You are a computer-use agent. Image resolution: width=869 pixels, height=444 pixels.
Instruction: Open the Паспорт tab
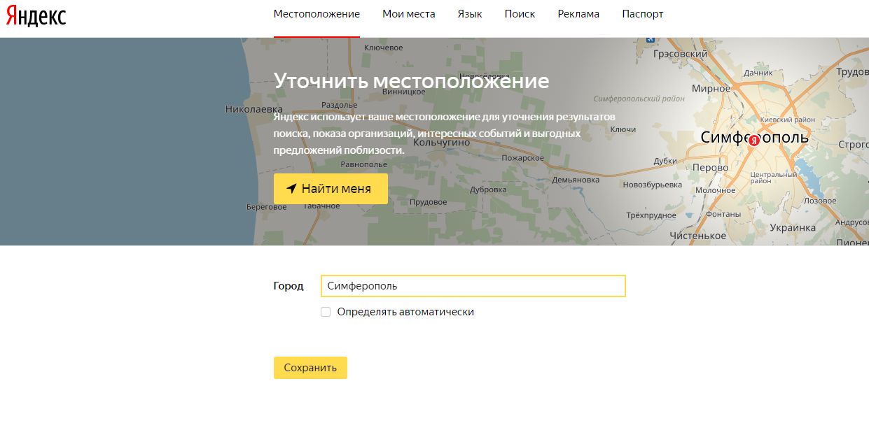[643, 14]
